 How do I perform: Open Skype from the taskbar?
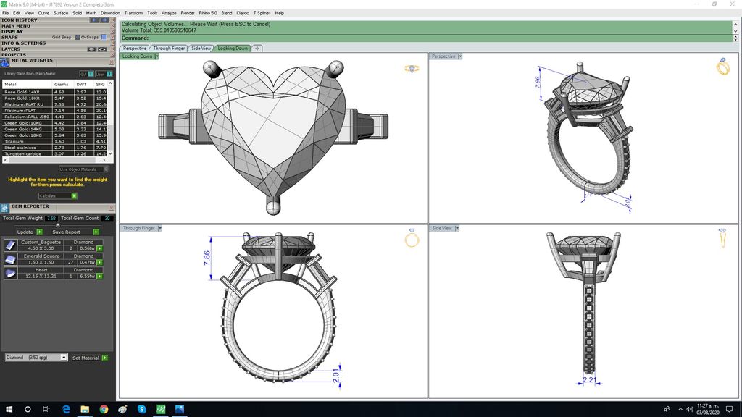[141, 410]
